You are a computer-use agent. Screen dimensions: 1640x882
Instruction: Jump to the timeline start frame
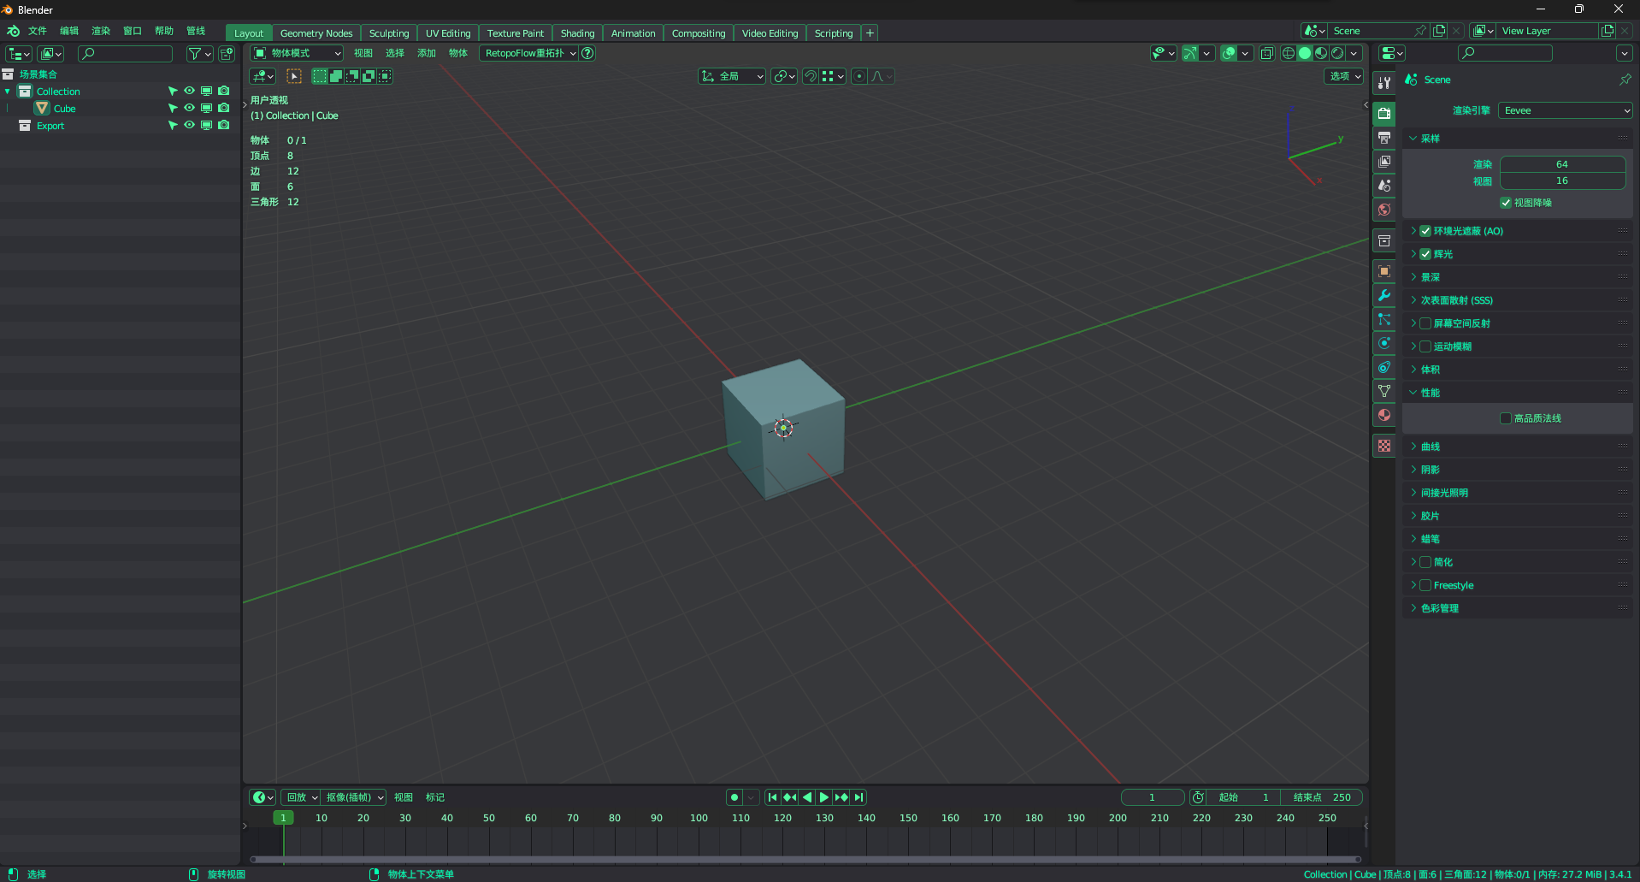point(773,797)
